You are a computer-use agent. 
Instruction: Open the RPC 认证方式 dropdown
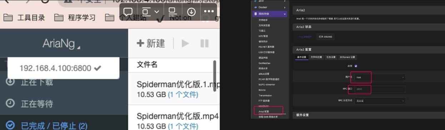380,101
